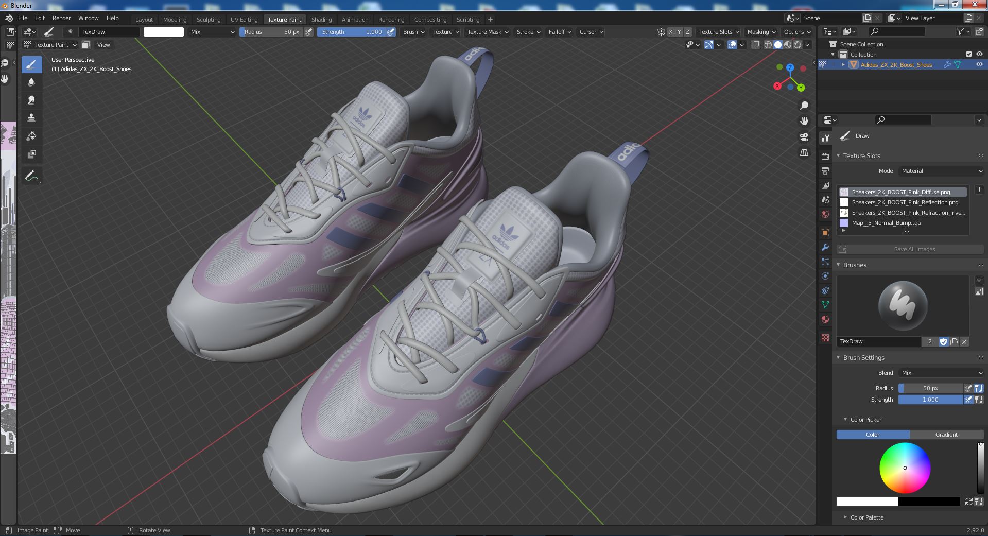Switch to UV Editing workspace
Image resolution: width=988 pixels, height=536 pixels.
click(x=244, y=20)
